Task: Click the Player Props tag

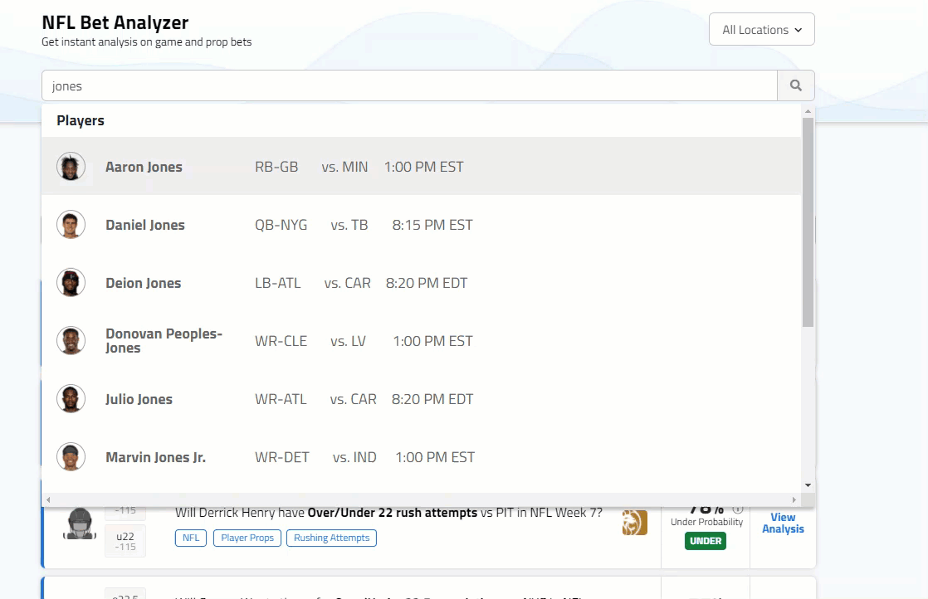Action: [247, 538]
